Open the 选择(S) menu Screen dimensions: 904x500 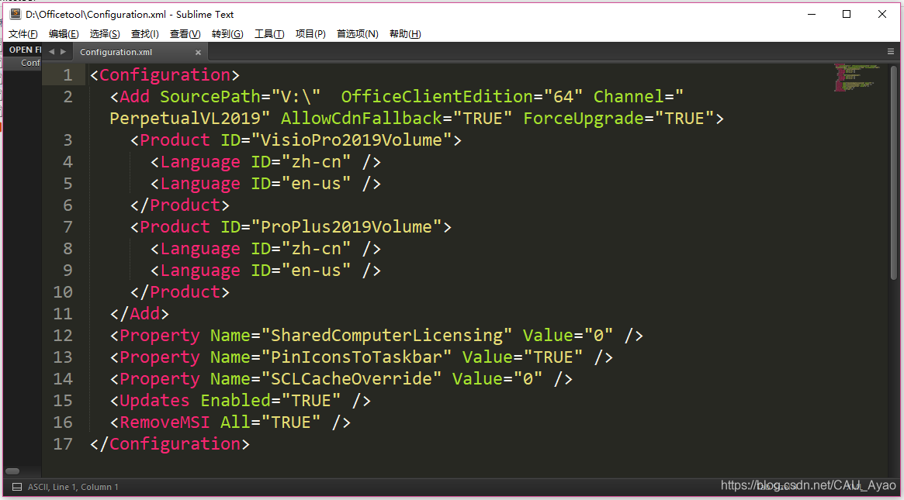coord(104,34)
